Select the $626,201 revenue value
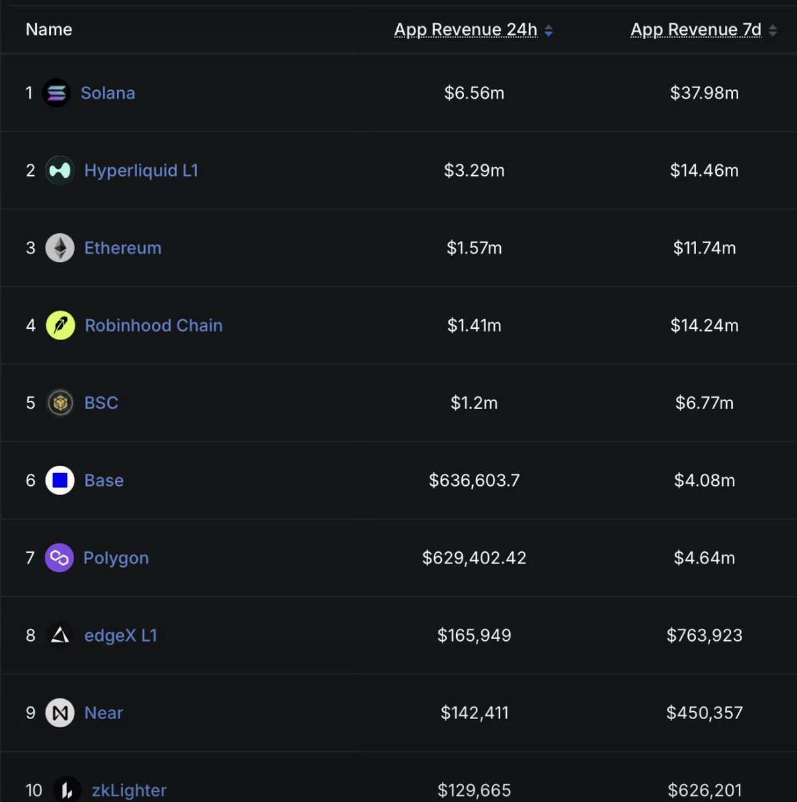The image size is (797, 802). point(704,791)
